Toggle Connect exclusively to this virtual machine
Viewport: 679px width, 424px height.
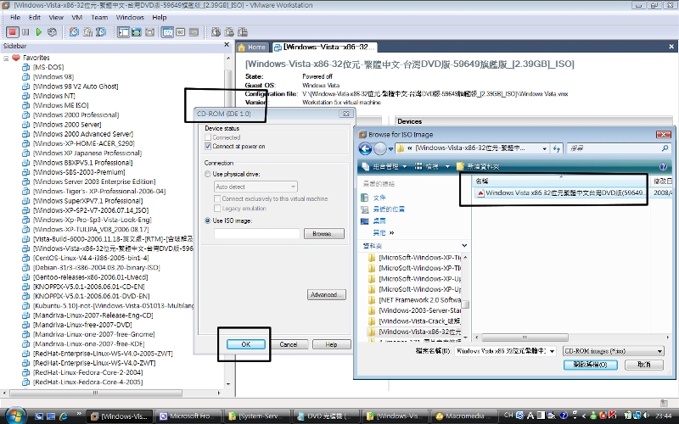(x=217, y=198)
